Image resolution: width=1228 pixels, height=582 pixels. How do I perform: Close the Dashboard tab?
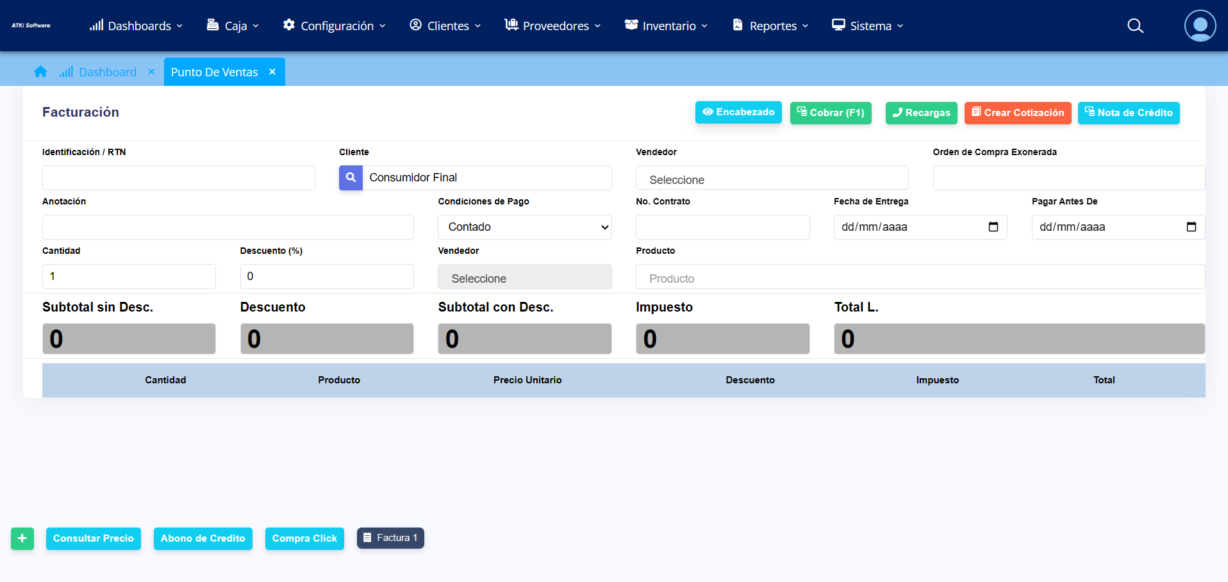(x=151, y=72)
